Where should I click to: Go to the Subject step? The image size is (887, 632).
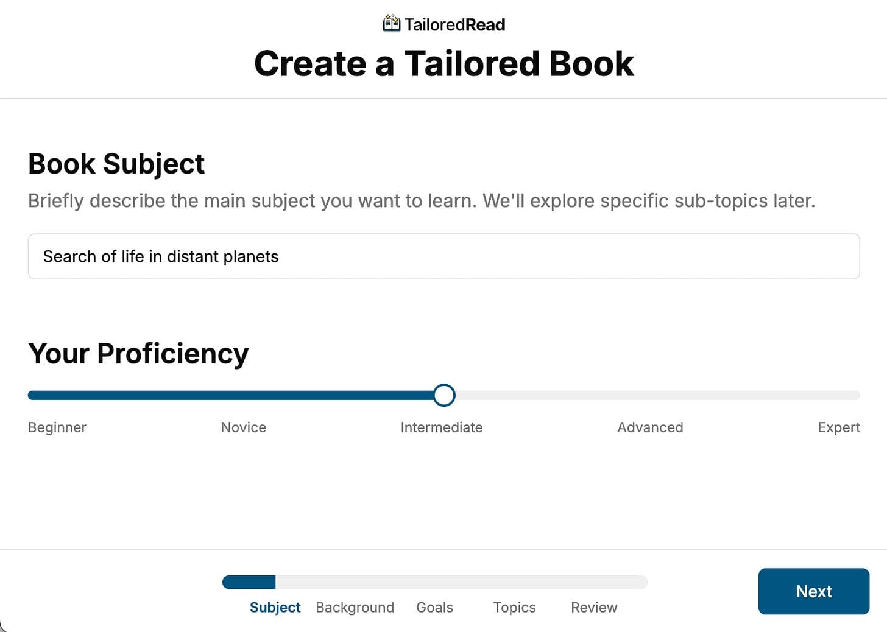[275, 607]
